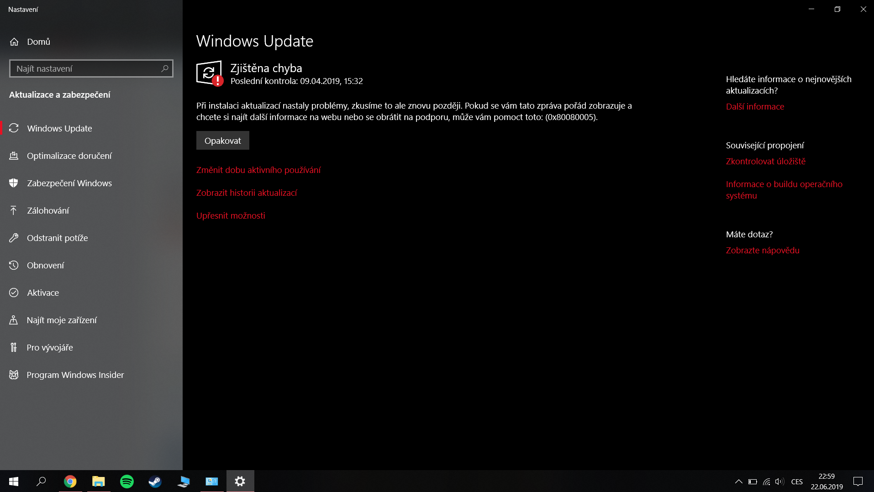Click the Wi-Fi network tray icon
The height and width of the screenshot is (492, 874).
(766, 482)
